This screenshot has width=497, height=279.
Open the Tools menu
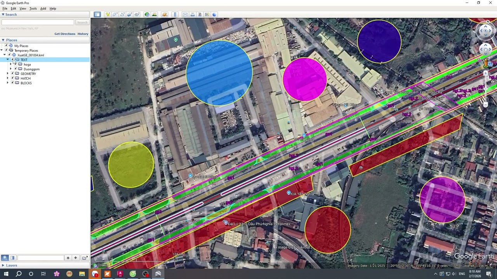point(33,9)
